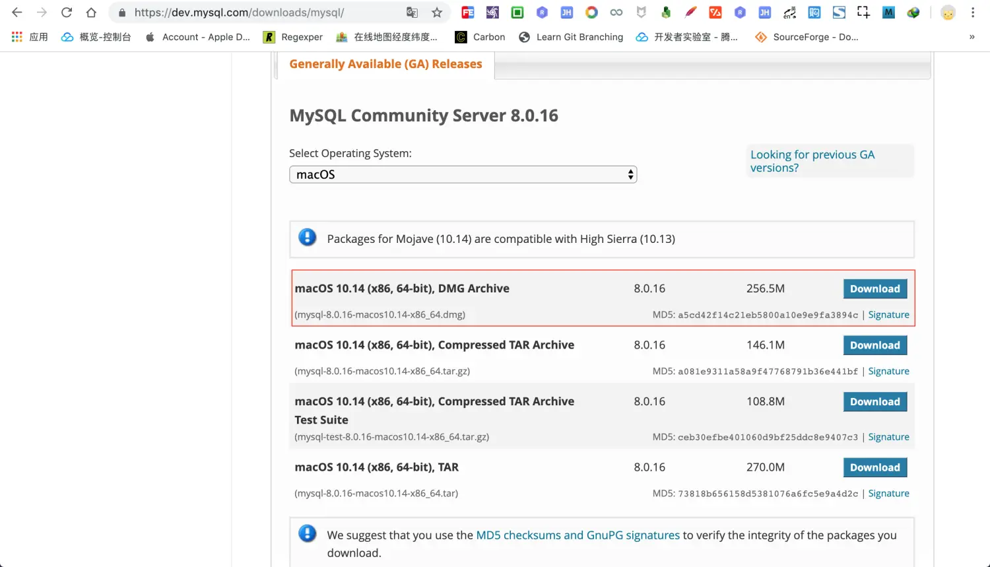Screen dimensions: 990x567
Task: Click the 'Select Operating System:' label
Action: (350, 153)
